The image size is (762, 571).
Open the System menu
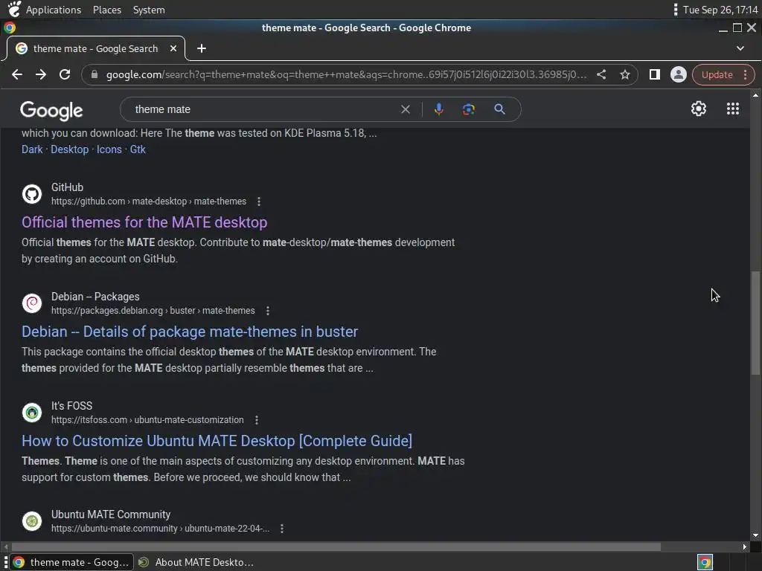coord(149,10)
